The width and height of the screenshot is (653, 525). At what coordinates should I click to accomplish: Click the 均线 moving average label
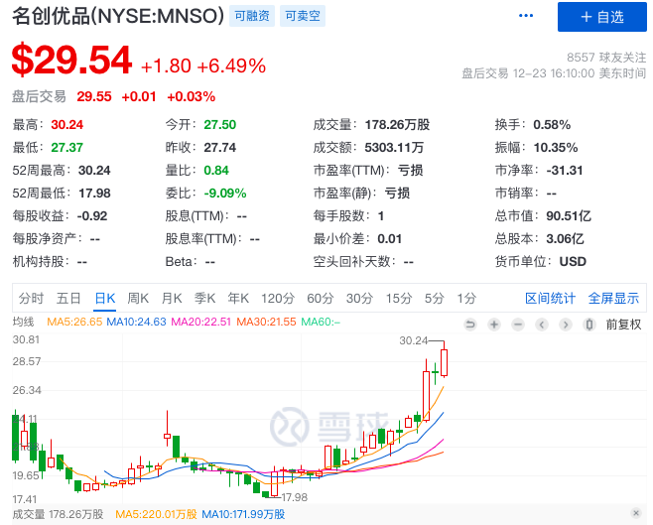(24, 322)
